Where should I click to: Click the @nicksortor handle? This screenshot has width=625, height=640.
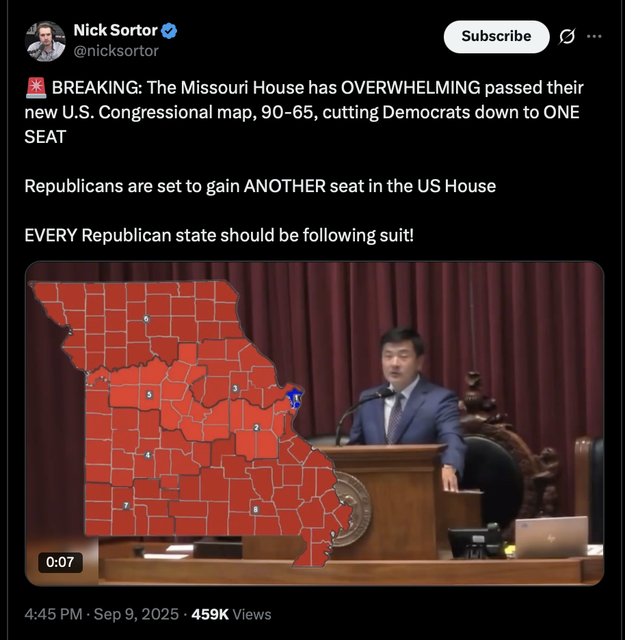pyautogui.click(x=116, y=51)
